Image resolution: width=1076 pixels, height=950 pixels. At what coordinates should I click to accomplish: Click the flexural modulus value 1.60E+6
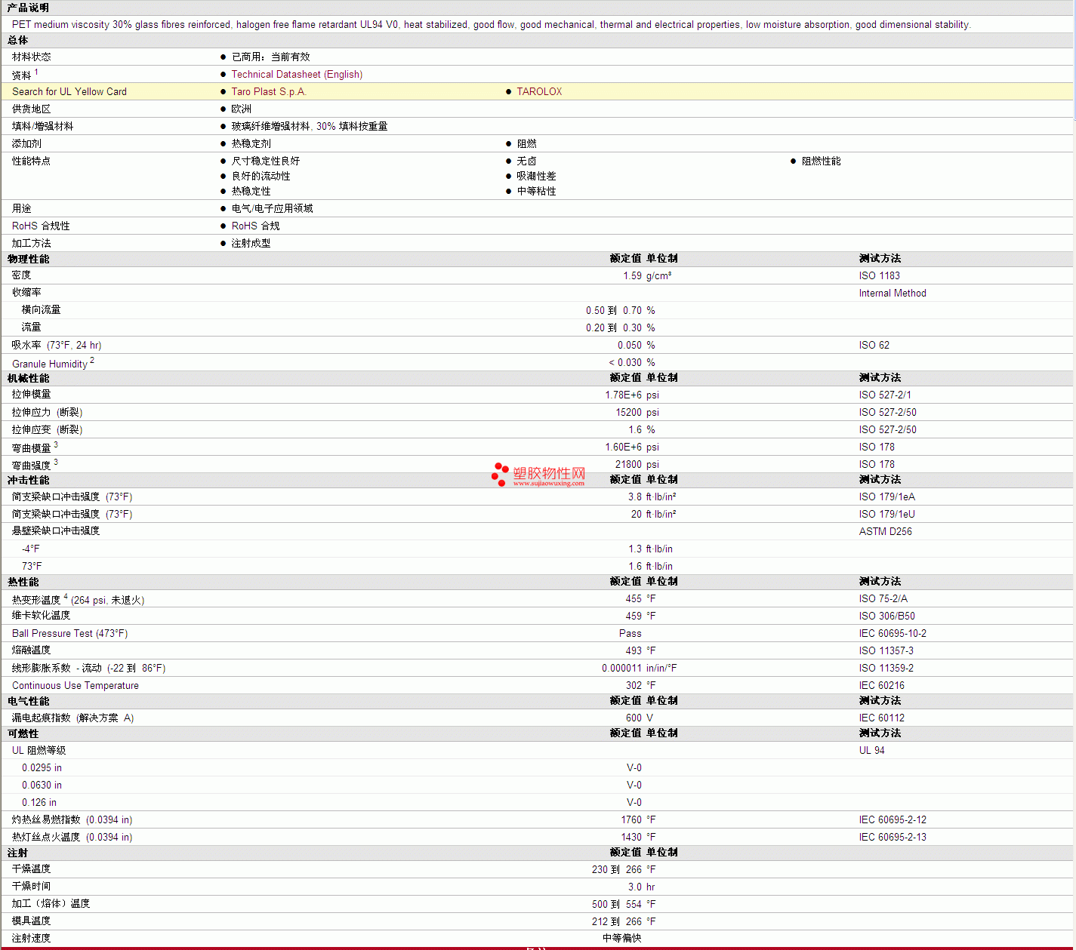623,447
